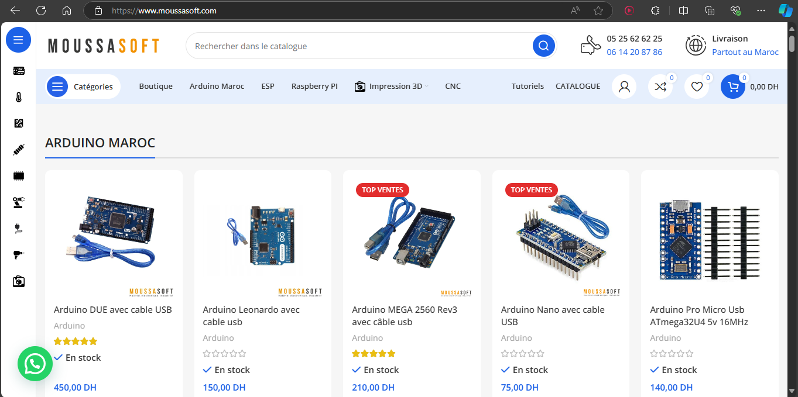This screenshot has height=397, width=798.
Task: Go to the Raspberry PI menu item
Action: coord(314,87)
